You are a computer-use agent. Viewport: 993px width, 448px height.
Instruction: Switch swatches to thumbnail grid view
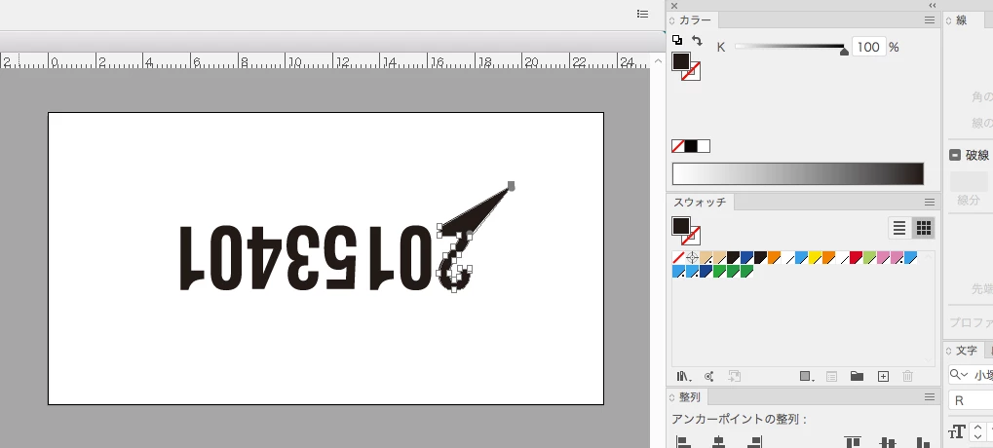pos(924,228)
